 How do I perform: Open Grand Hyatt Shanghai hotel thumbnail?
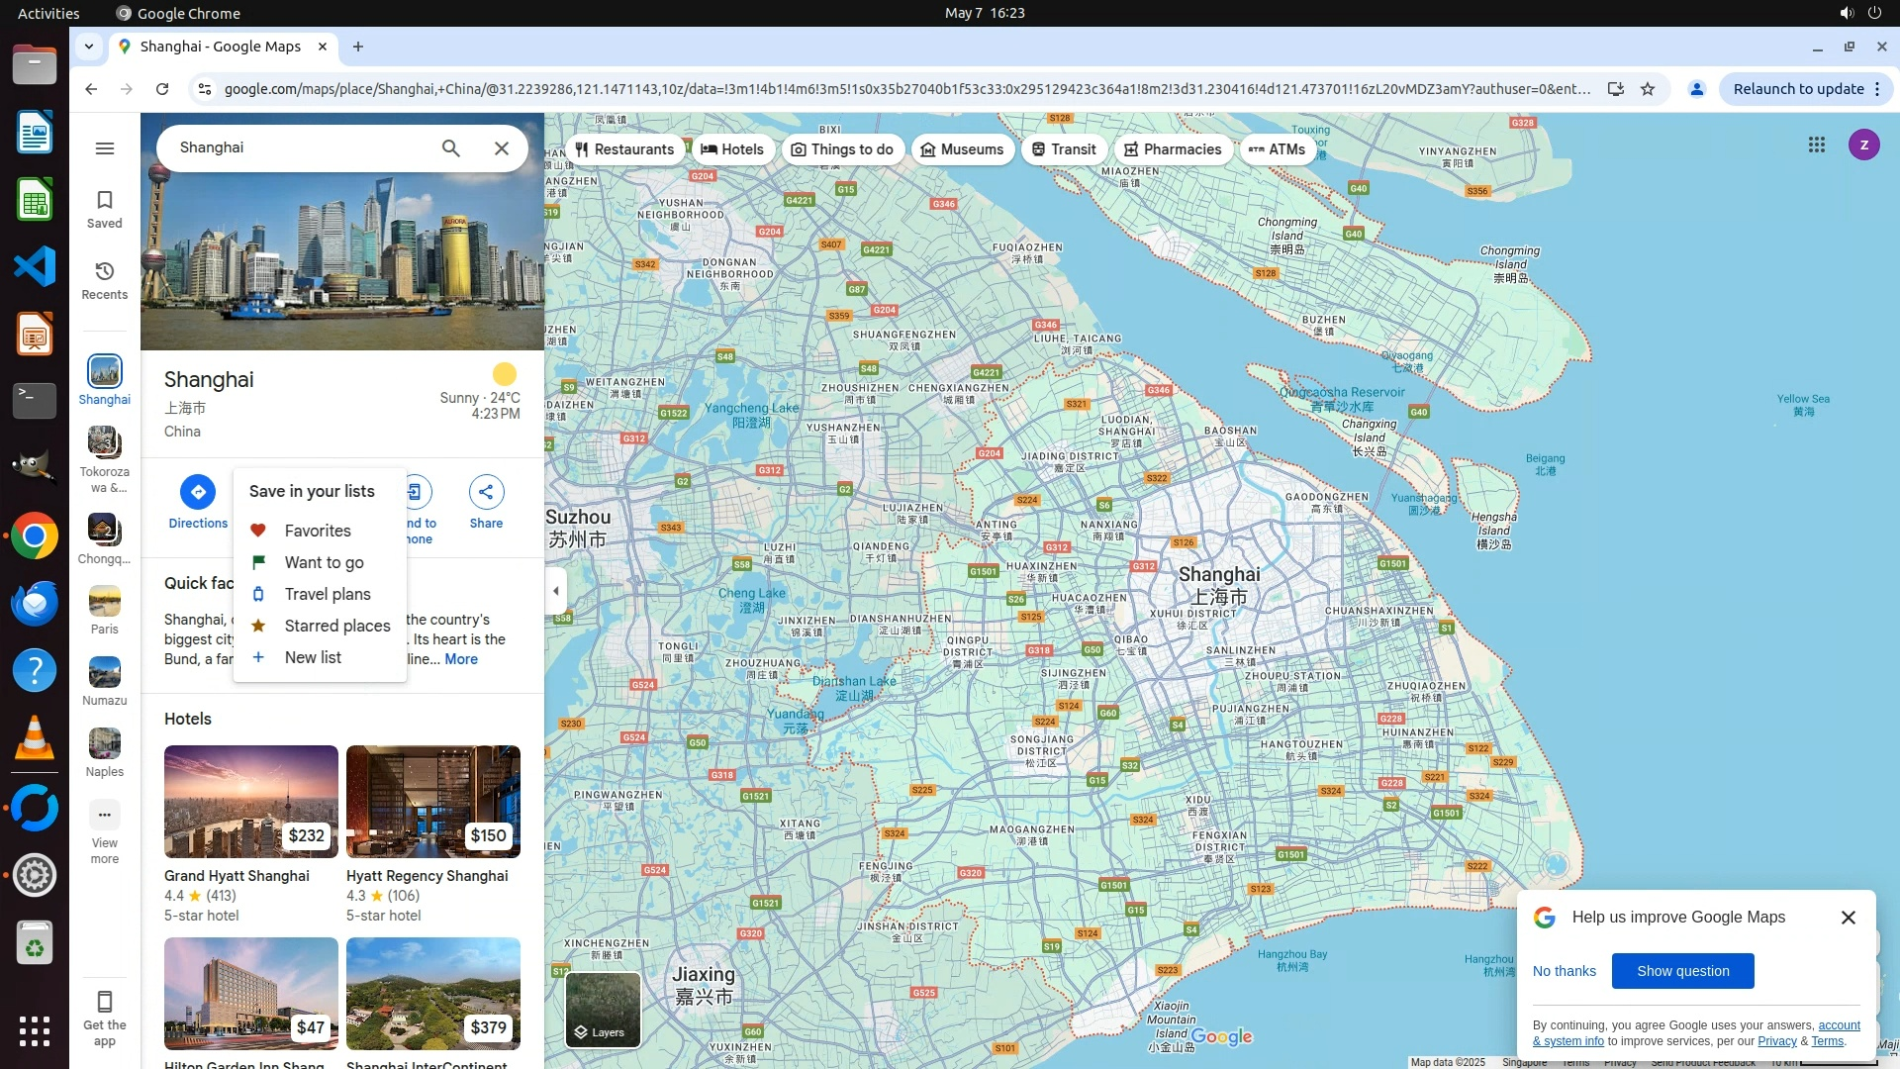coord(251,802)
